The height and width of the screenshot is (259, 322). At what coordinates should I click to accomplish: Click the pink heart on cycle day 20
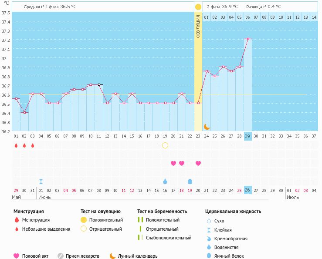pyautogui.click(x=173, y=163)
